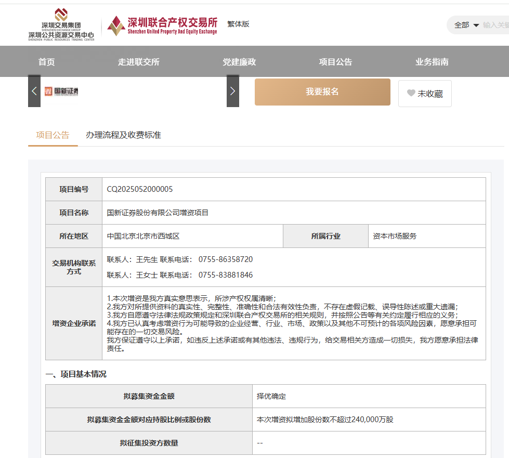Image resolution: width=509 pixels, height=458 pixels.
Task: Switch to 办理流程及收费标准 tab
Action: point(123,135)
